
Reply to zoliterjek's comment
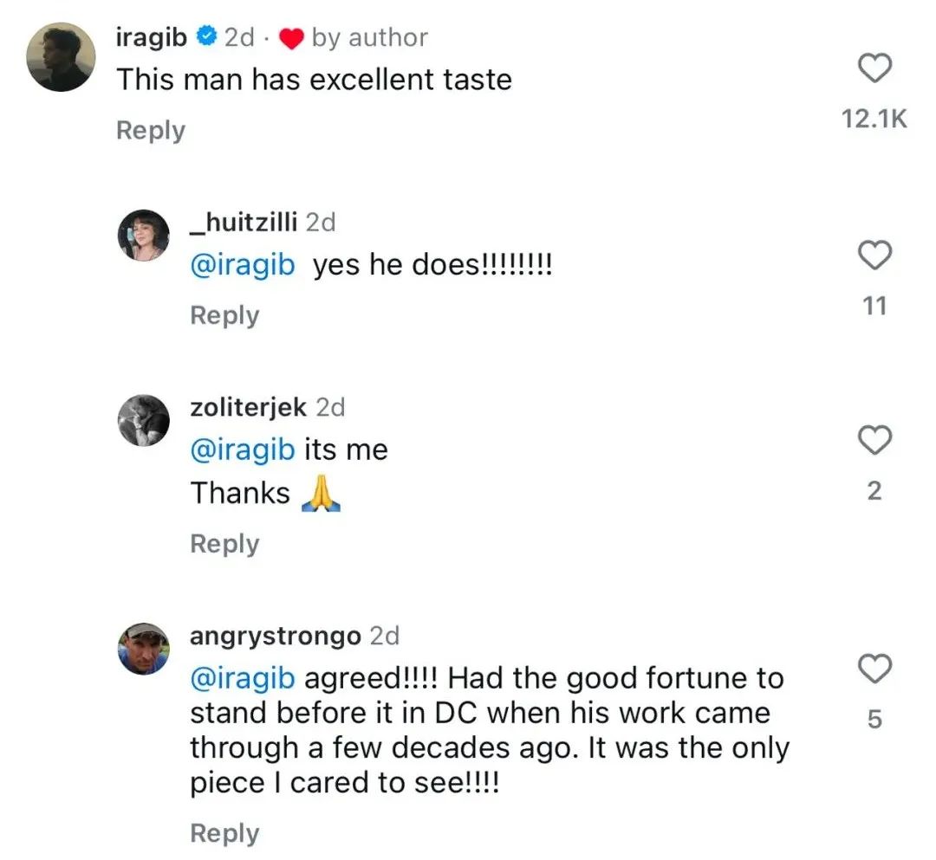pos(224,544)
